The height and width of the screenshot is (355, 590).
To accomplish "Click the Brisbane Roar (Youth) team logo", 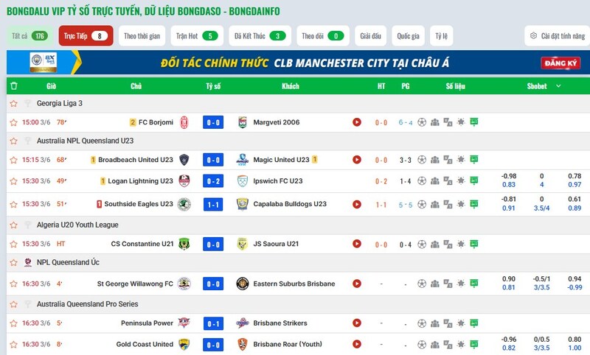I will coord(243,344).
